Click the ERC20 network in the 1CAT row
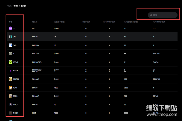Viewport: 182px width, 121px height. click(x=35, y=88)
